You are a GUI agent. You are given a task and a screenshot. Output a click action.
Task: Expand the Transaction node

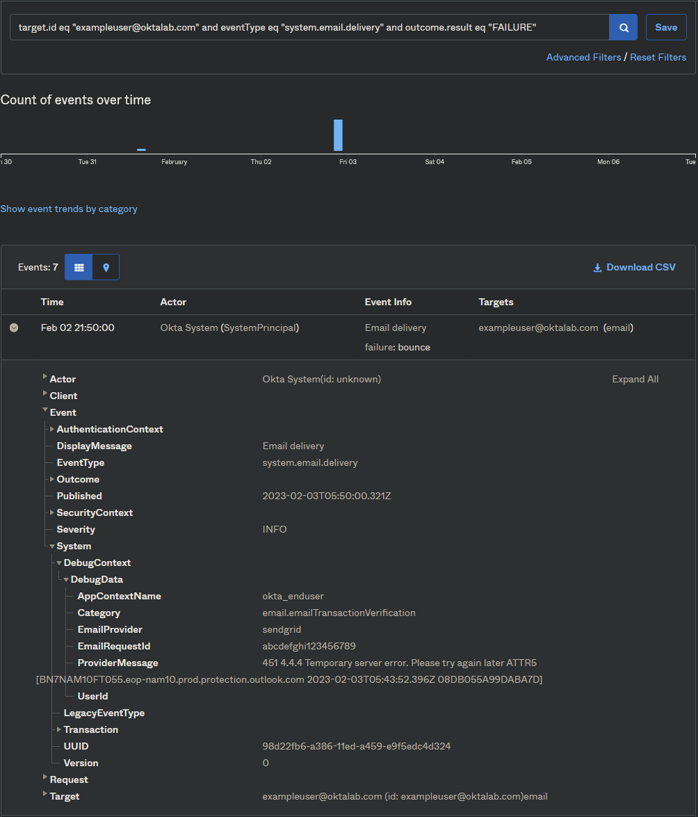coord(58,729)
